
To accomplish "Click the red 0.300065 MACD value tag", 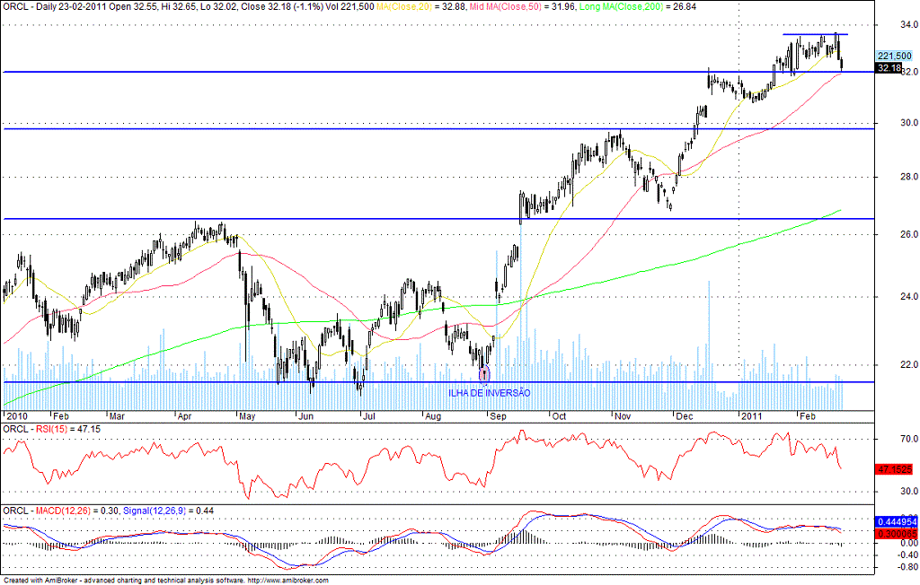I will point(898,534).
